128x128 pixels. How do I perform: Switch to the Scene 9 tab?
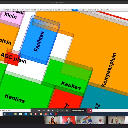click(x=16, y=10)
